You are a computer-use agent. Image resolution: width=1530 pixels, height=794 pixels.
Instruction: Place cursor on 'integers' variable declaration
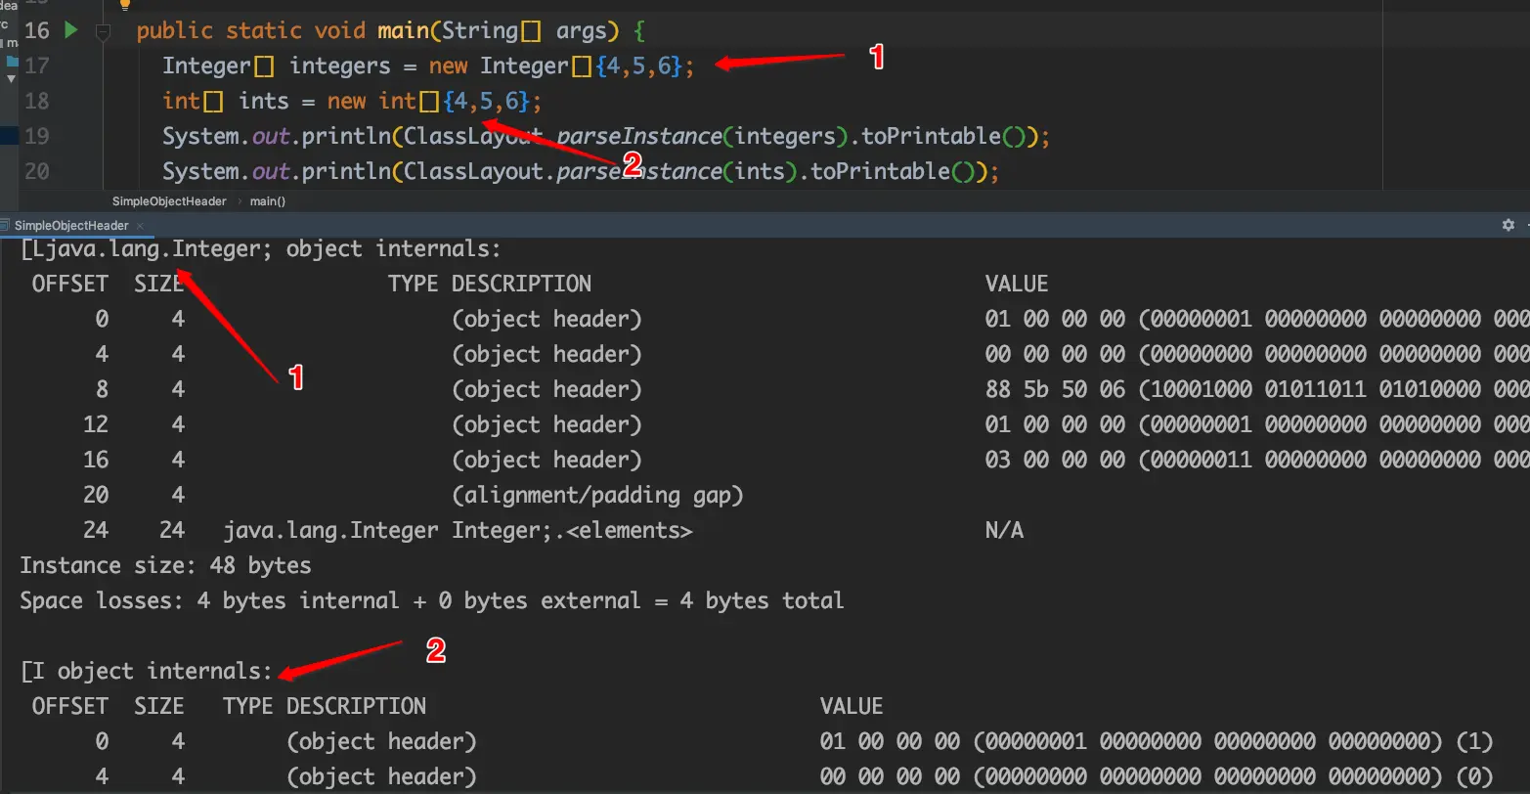[340, 66]
